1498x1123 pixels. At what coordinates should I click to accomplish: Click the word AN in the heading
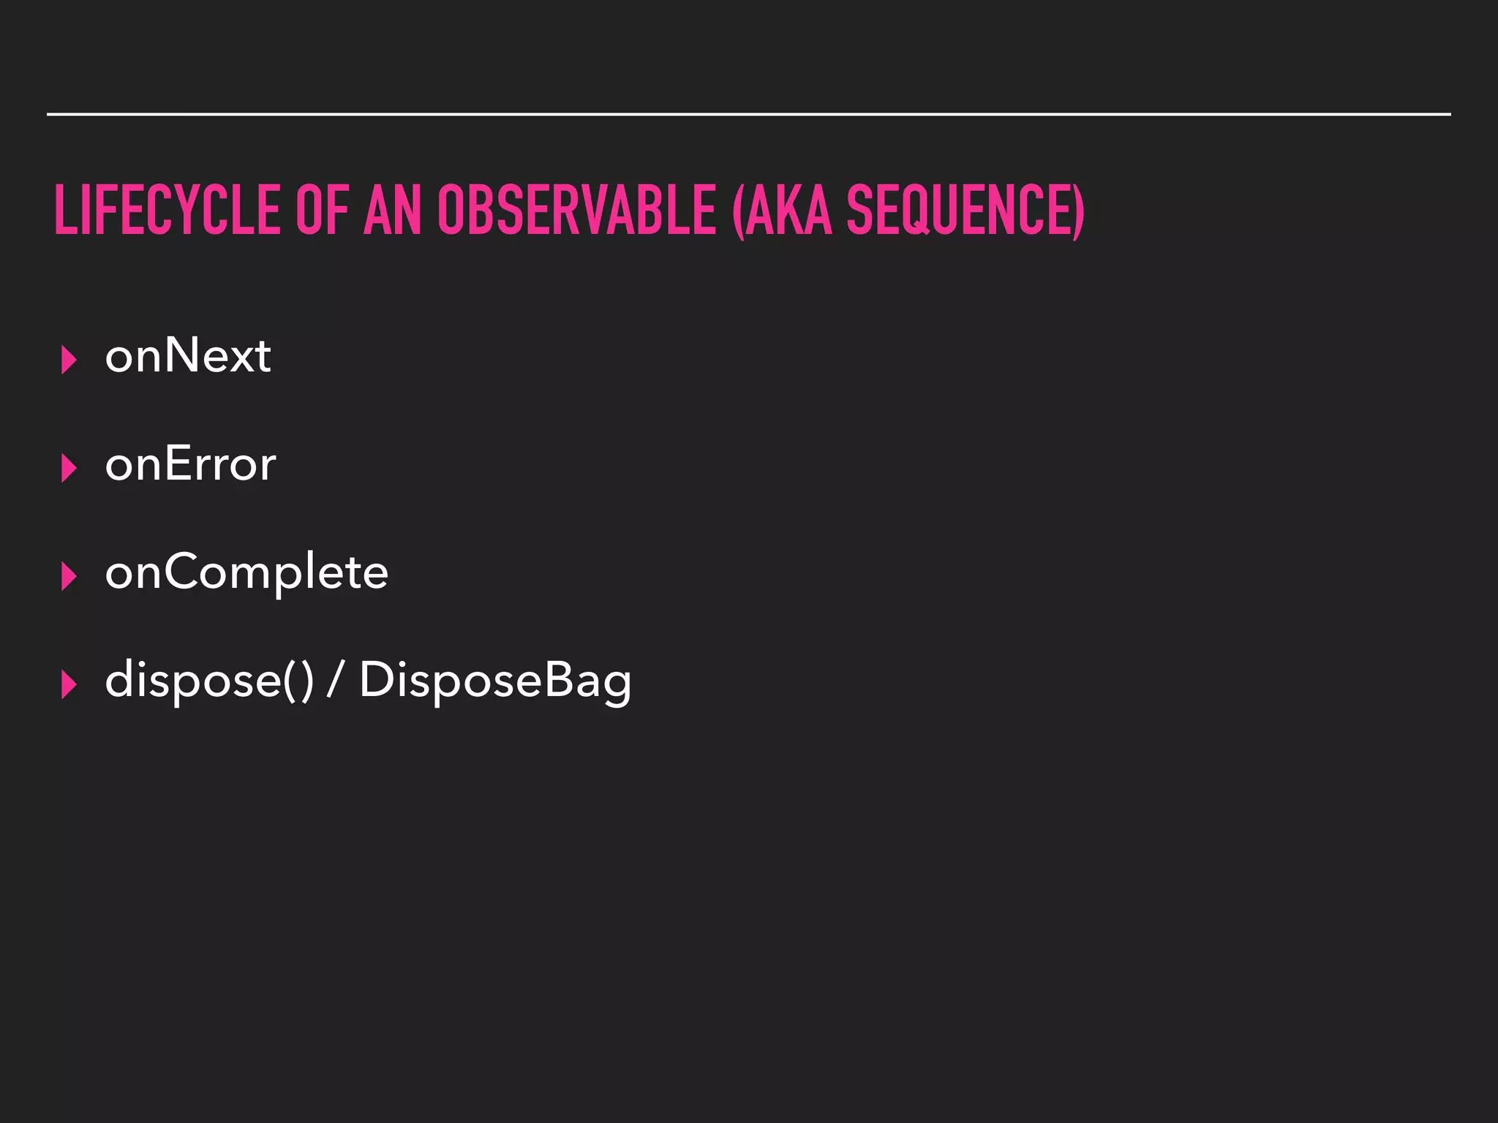click(393, 210)
